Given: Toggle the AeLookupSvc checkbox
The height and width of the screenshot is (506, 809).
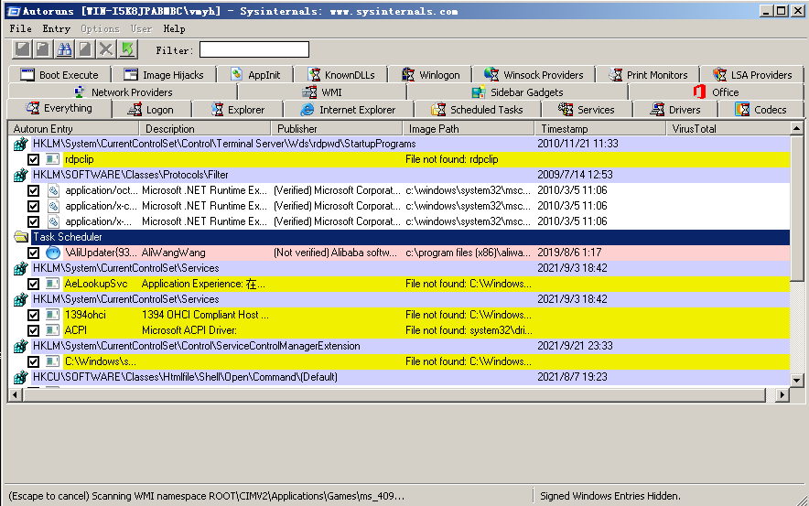Looking at the screenshot, I should [x=34, y=284].
